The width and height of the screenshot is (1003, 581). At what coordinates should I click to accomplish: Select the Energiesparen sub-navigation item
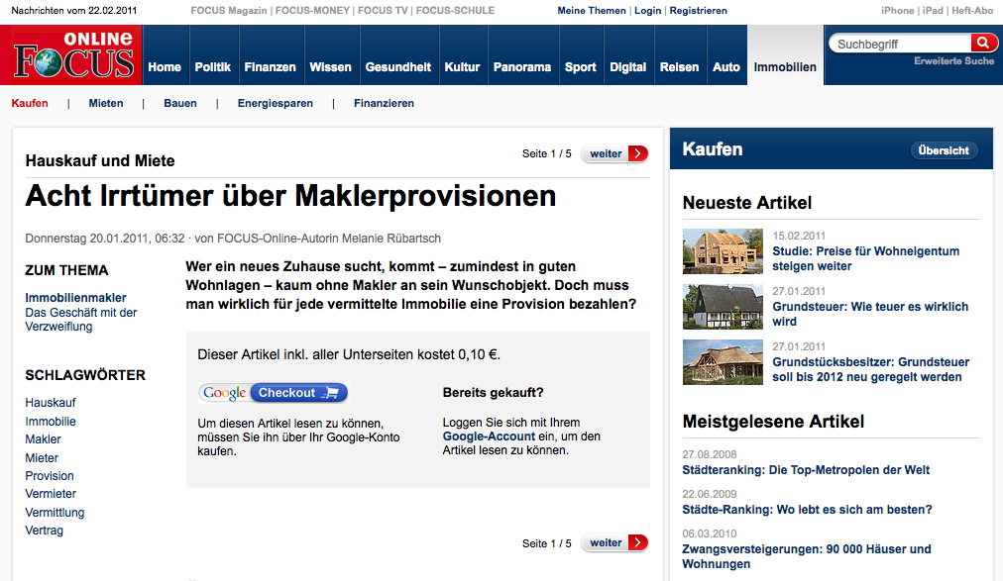pyautogui.click(x=276, y=103)
